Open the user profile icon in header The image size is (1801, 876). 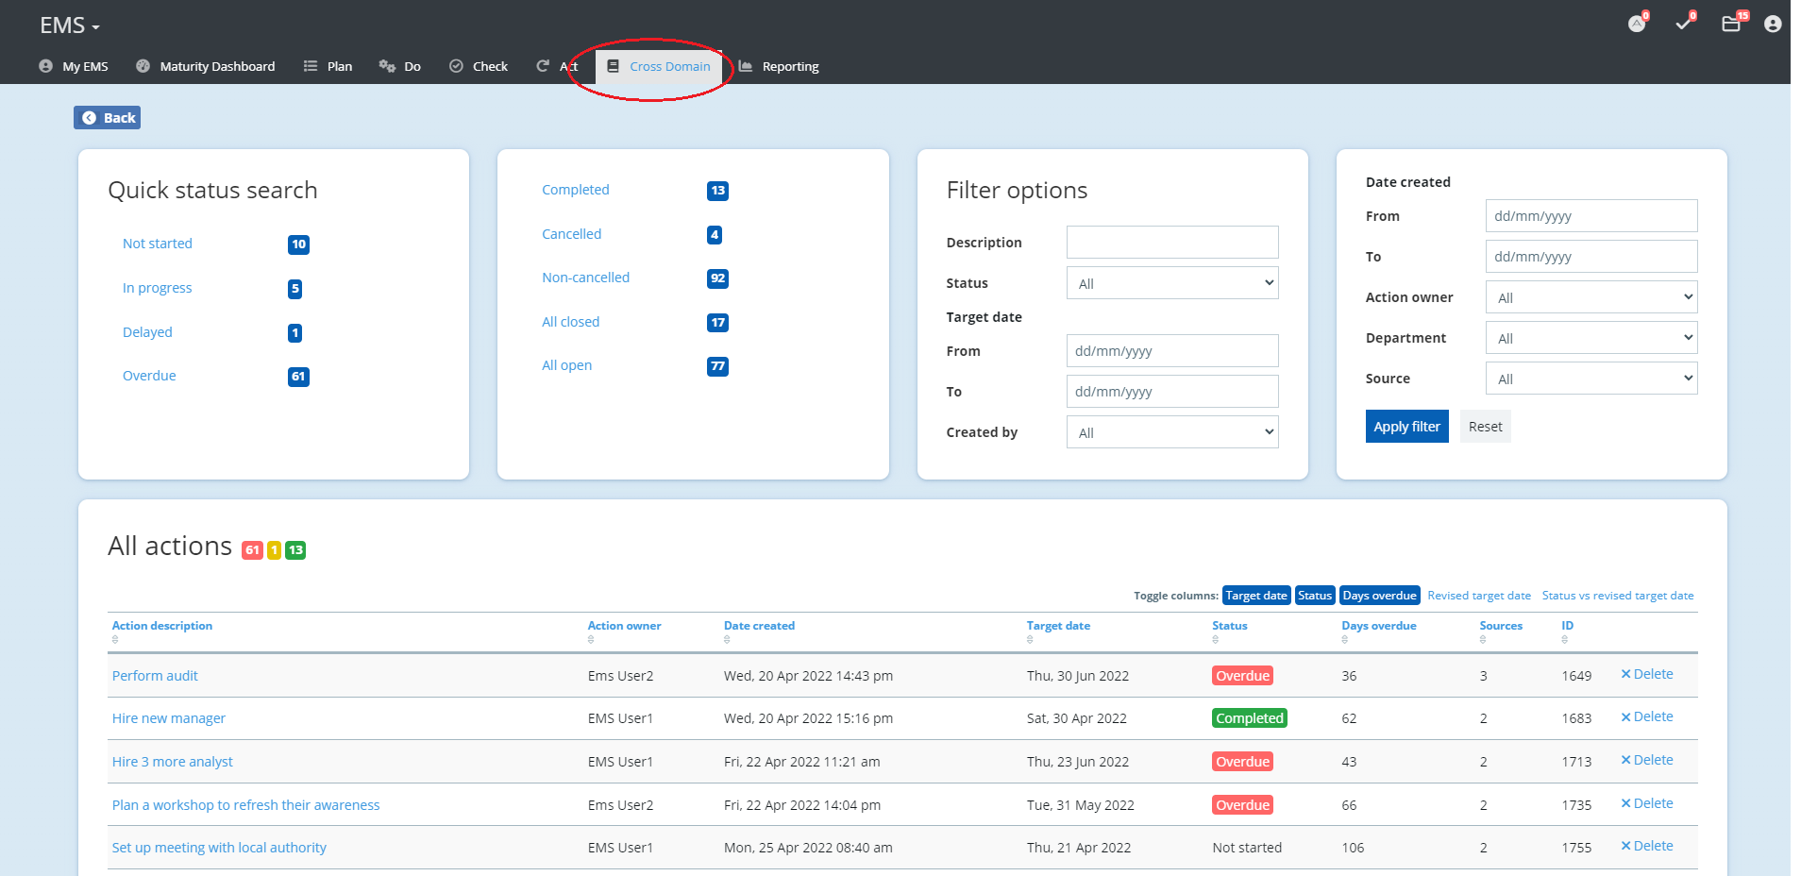pos(1772,25)
